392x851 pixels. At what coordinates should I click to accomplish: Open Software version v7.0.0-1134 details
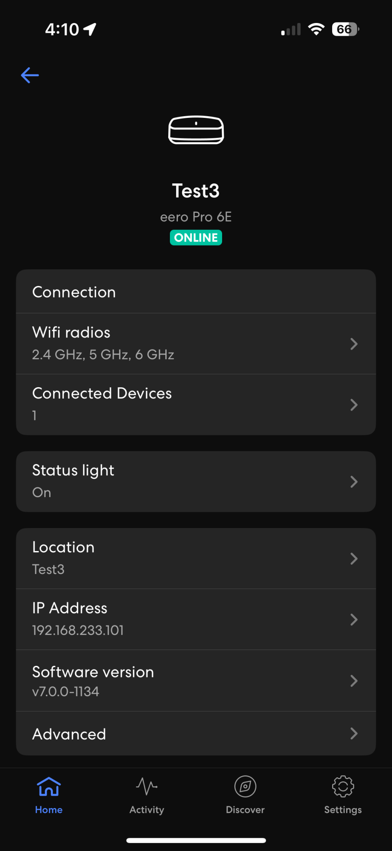pyautogui.click(x=196, y=680)
